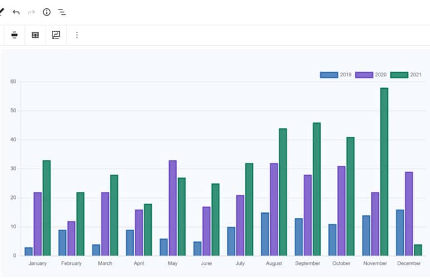Click the undo arrow icon
The height and width of the screenshot is (279, 430).
click(x=16, y=12)
